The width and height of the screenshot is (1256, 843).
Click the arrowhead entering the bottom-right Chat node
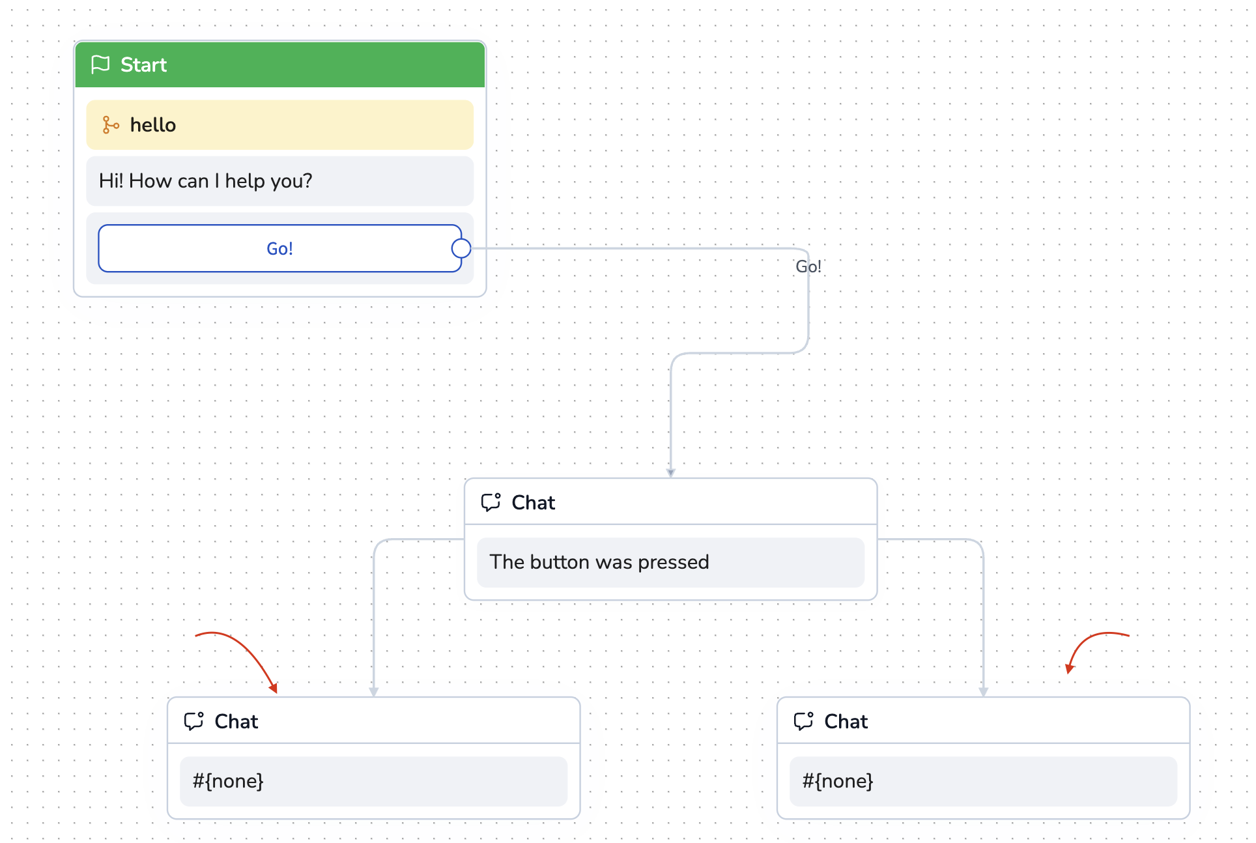click(983, 691)
